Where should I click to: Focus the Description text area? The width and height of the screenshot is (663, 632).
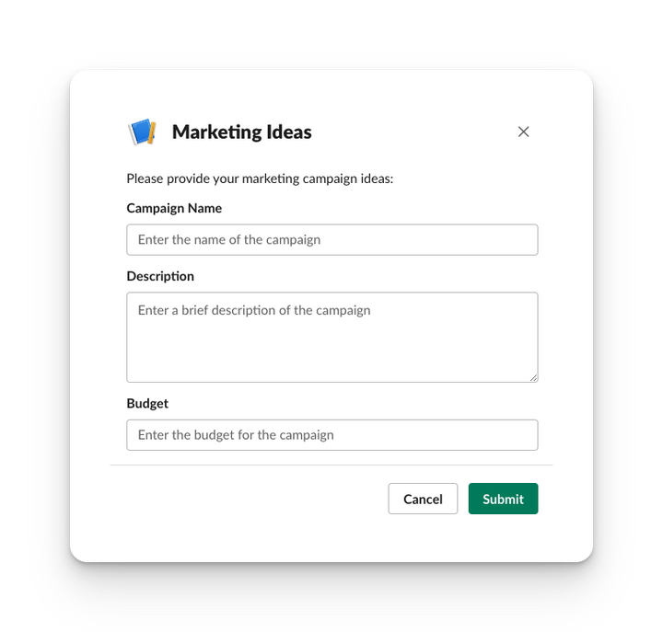pyautogui.click(x=331, y=345)
